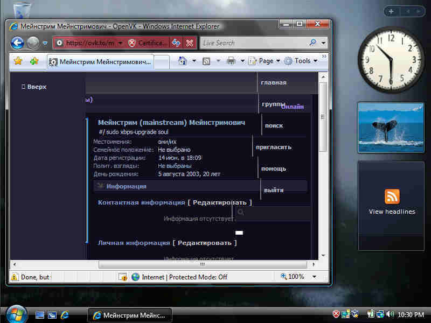Click the главная navigation item

[273, 82]
